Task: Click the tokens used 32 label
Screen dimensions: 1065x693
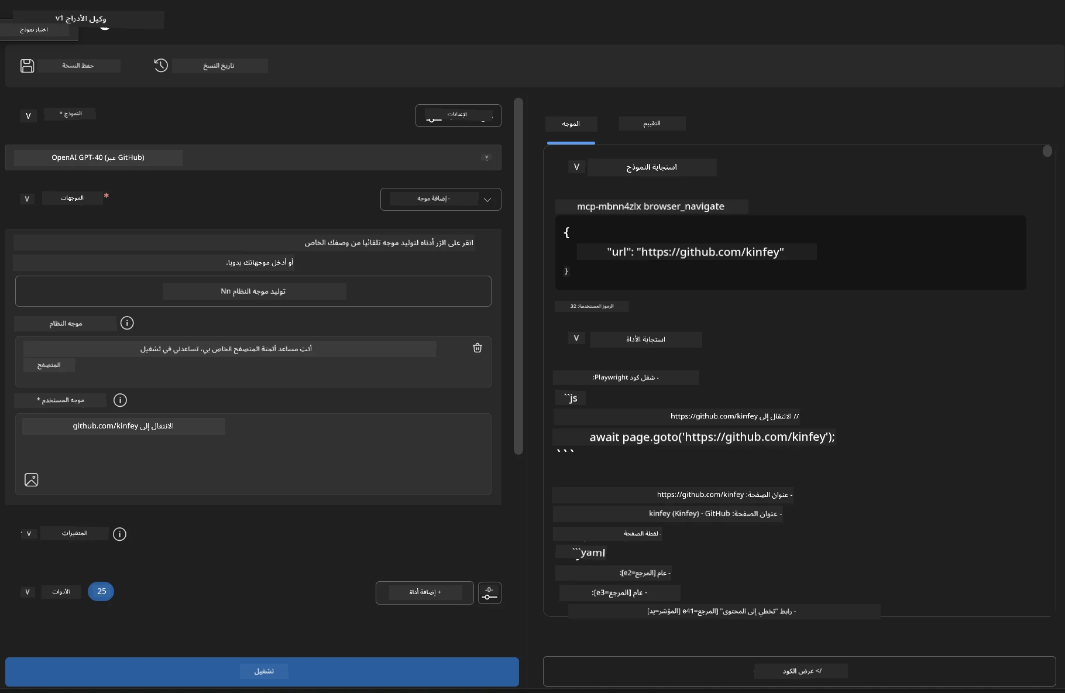Action: click(x=592, y=306)
